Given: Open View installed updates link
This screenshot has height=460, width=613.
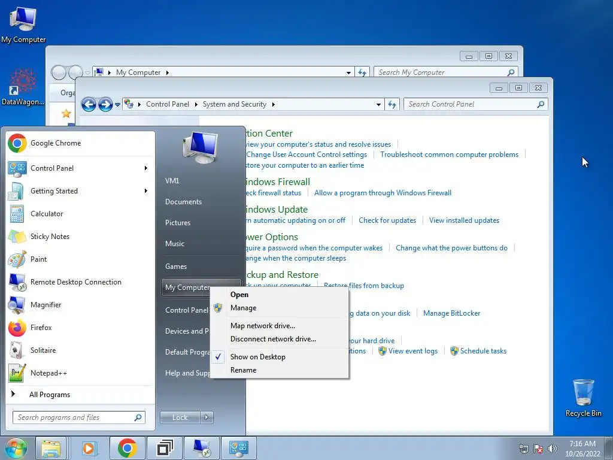Looking at the screenshot, I should tap(464, 220).
